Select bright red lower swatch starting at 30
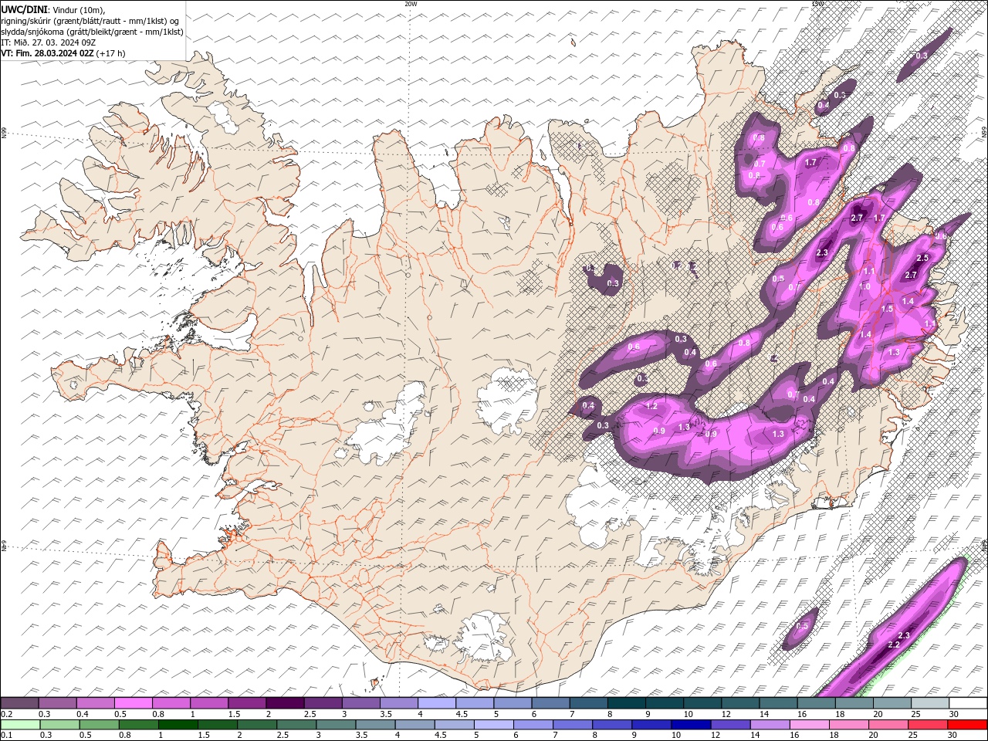Viewport: 988px width, 741px height. pos(968,725)
